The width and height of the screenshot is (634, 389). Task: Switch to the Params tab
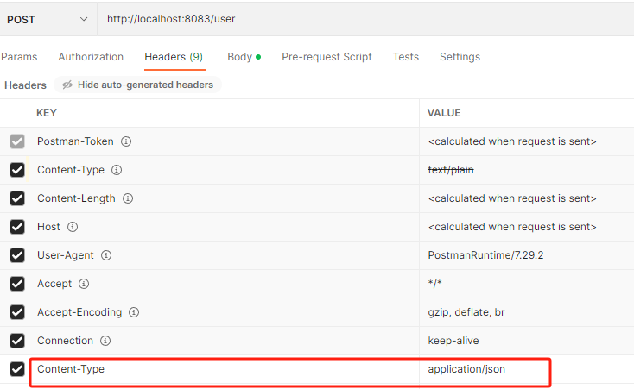click(19, 57)
